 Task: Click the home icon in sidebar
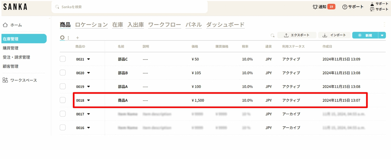point(5,25)
